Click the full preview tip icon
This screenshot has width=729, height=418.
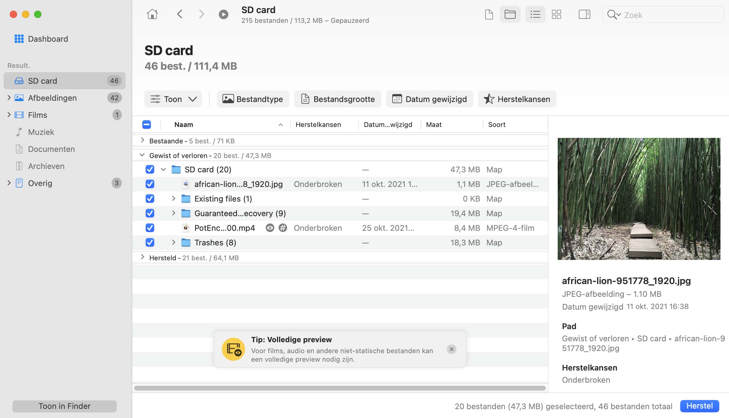click(233, 349)
